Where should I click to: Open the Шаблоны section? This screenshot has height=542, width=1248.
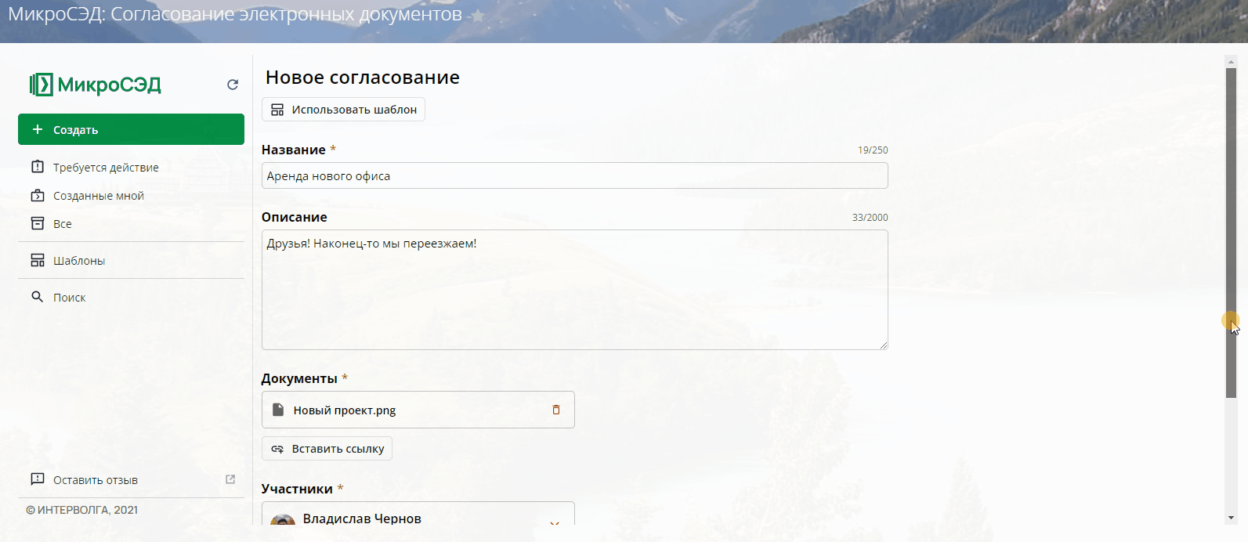79,261
